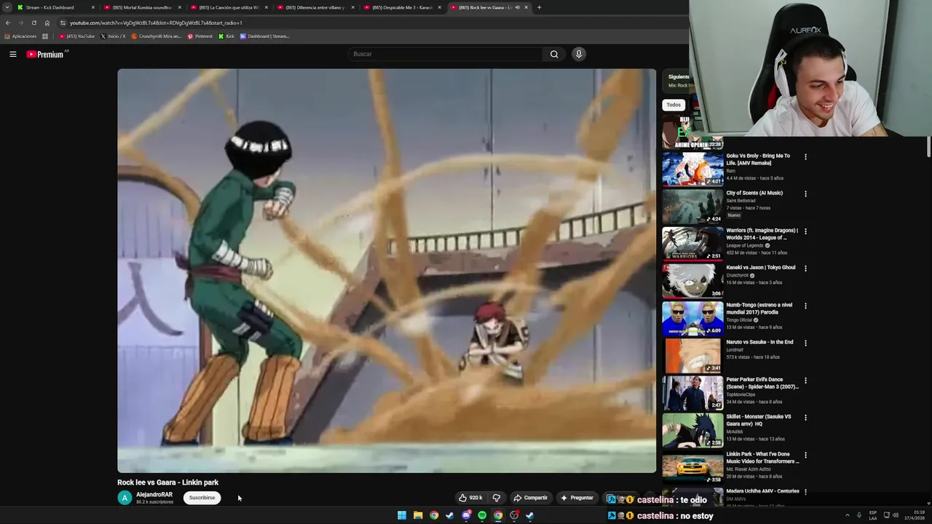Viewport: 932px width, 524px height.
Task: Dislike the video with the thumbs down icon
Action: [497, 498]
